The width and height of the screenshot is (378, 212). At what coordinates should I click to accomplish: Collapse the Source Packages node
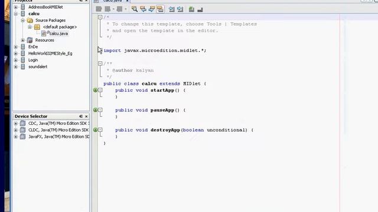pos(22,21)
